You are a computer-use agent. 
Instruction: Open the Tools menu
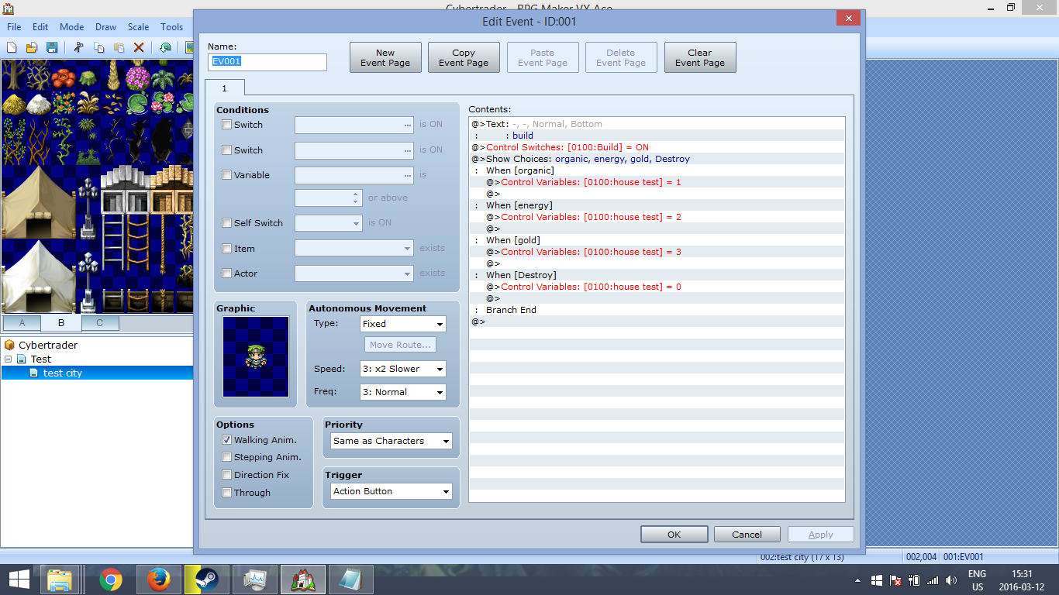pos(172,27)
